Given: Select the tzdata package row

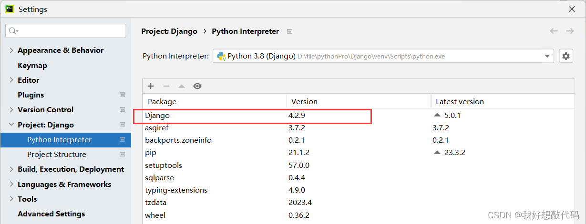Looking at the screenshot, I should click(x=359, y=203).
